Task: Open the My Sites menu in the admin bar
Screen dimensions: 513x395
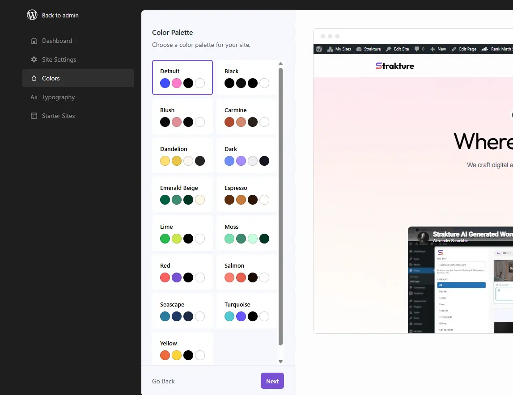Action: pos(339,49)
